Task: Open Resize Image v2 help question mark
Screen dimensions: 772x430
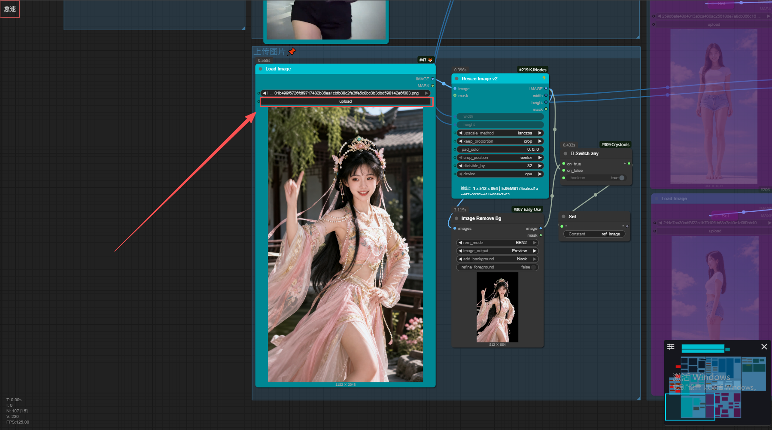Action: [x=544, y=79]
